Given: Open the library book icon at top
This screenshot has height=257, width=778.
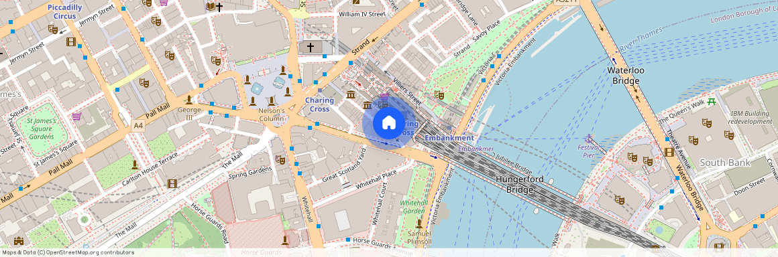Looking at the screenshot, I should click(x=210, y=7).
